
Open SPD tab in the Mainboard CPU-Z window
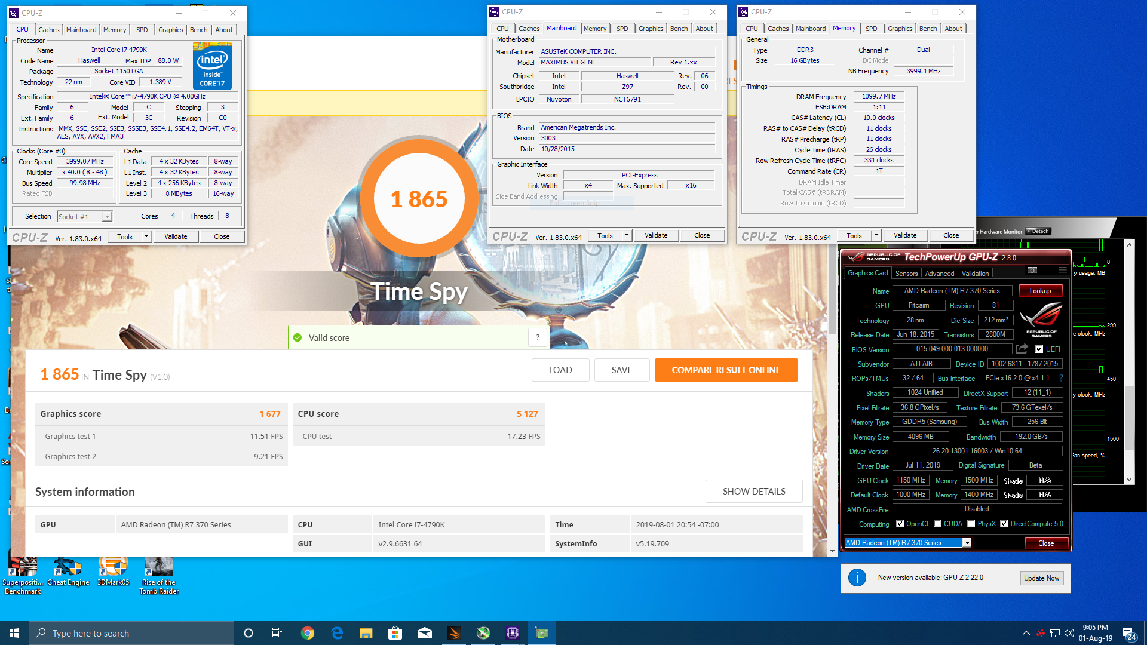click(x=622, y=29)
